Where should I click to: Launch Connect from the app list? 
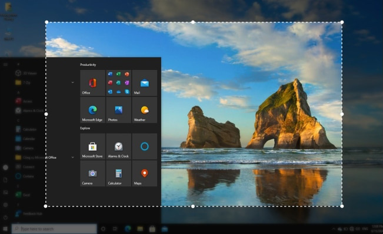pyautogui.click(x=25, y=167)
